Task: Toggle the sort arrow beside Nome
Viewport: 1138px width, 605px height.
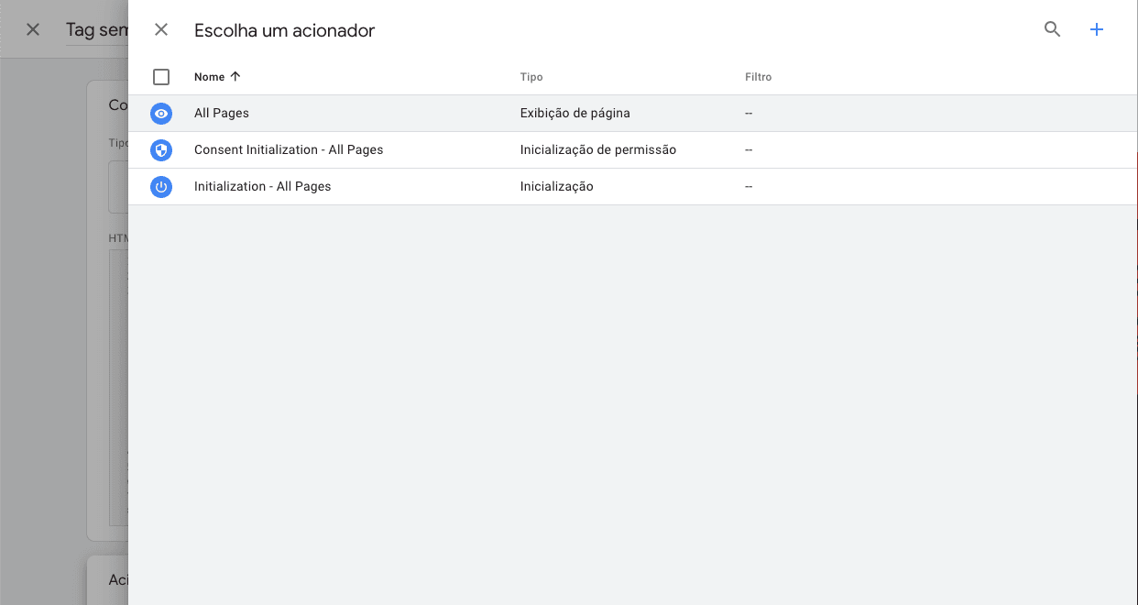Action: 235,77
